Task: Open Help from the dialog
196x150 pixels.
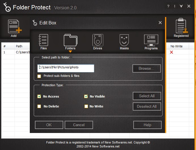Action: [147, 125]
